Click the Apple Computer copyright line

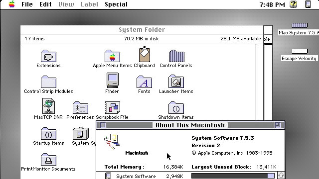(x=232, y=153)
